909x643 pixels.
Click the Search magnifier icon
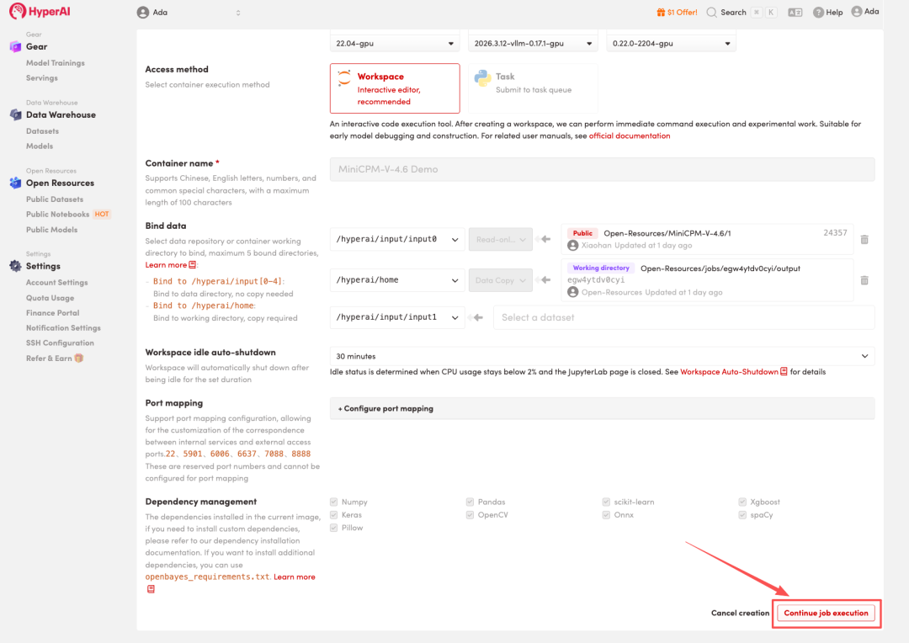pyautogui.click(x=712, y=12)
